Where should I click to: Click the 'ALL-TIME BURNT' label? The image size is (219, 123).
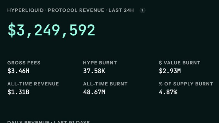click(105, 84)
